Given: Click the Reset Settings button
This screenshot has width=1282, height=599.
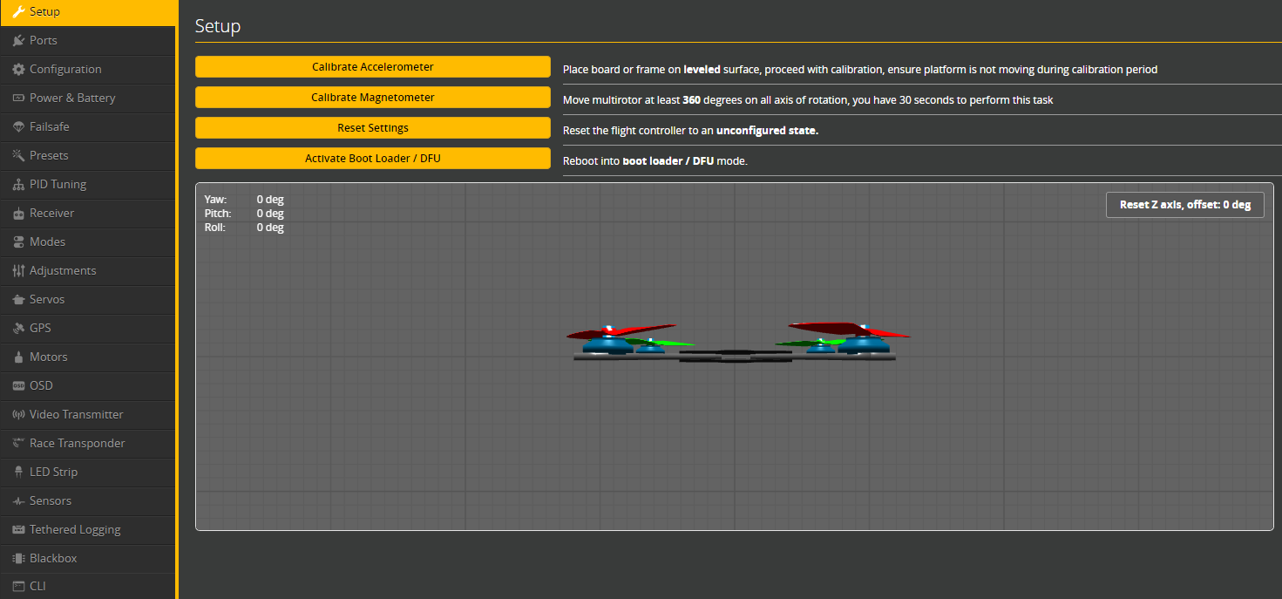Looking at the screenshot, I should click(x=372, y=128).
